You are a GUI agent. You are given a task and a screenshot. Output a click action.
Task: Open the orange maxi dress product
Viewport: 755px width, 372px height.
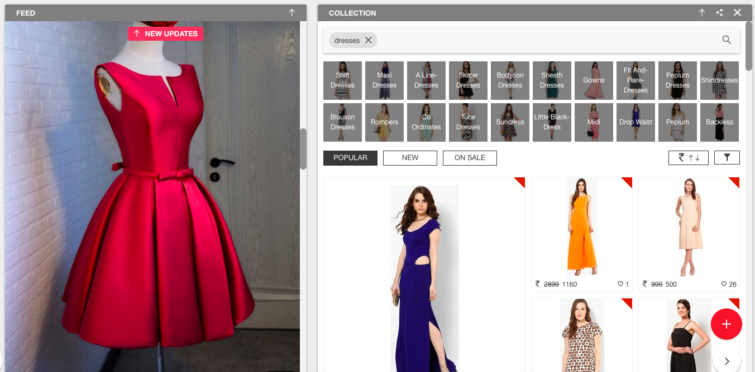click(582, 227)
